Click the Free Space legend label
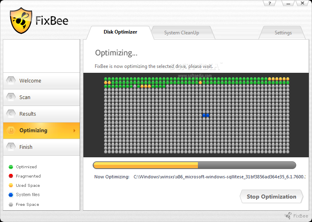Screen dimensions: 312x222 point(28,205)
